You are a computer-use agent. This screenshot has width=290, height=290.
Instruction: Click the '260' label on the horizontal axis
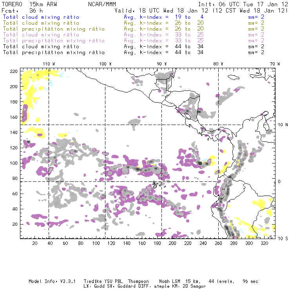click(218, 243)
